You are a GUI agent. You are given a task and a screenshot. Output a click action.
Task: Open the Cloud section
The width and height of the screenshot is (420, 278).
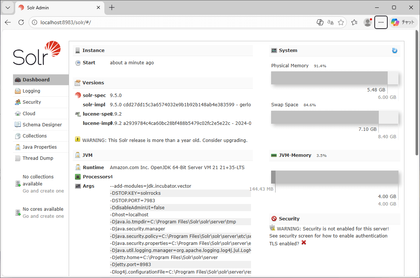tap(29, 114)
